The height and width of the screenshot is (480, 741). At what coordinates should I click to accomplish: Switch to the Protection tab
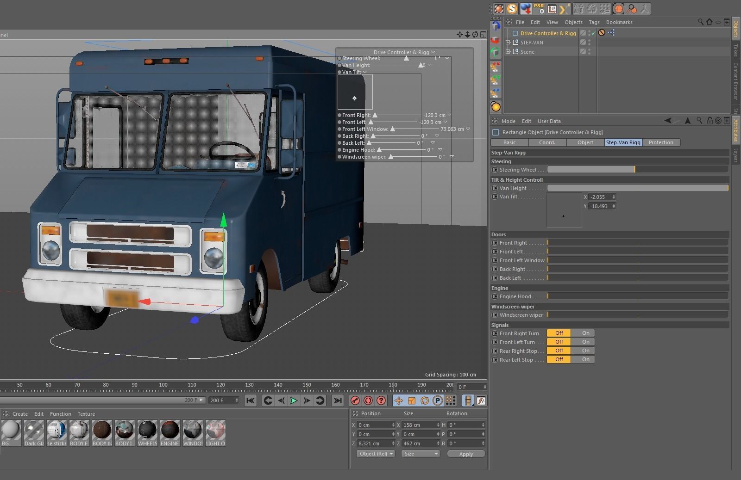coord(661,142)
